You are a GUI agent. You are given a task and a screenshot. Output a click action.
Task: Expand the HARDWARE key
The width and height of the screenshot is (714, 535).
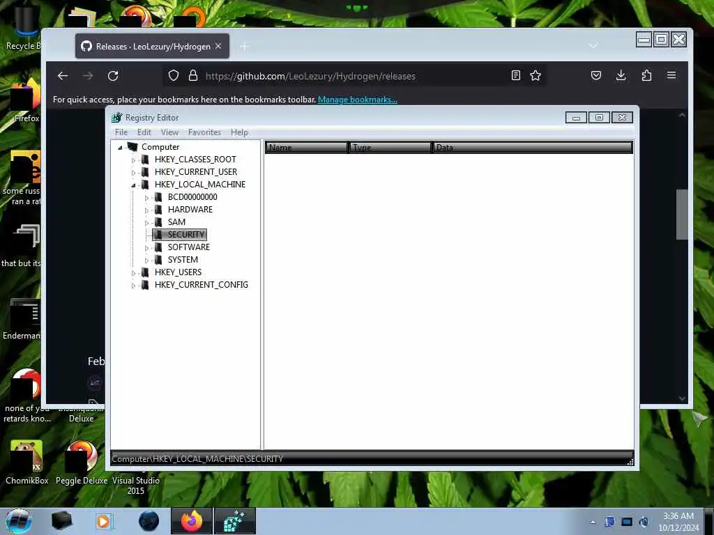click(146, 210)
